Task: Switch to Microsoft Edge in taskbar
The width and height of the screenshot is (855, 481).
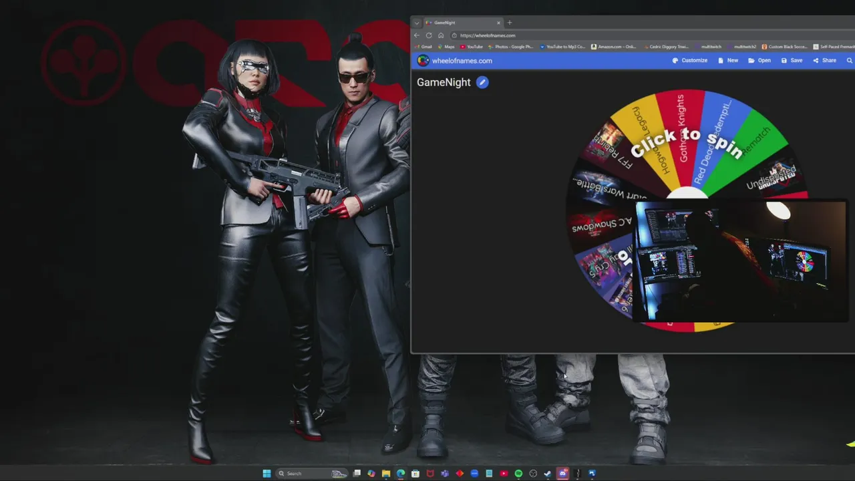Action: (x=401, y=474)
